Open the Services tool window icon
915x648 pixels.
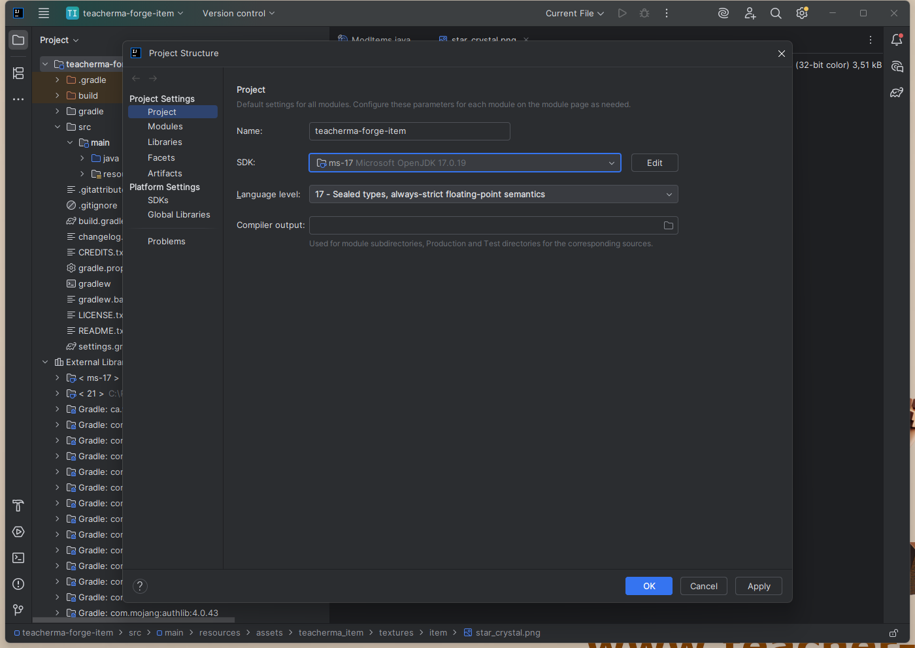pyautogui.click(x=18, y=532)
